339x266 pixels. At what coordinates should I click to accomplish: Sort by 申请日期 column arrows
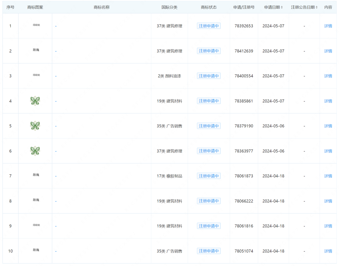pyautogui.click(x=282, y=7)
